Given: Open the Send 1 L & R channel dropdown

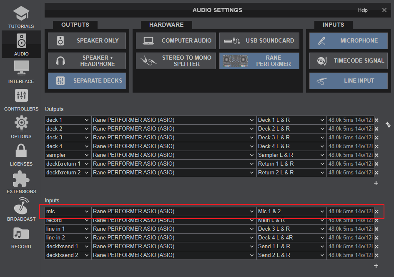Looking at the screenshot, I should tap(291, 247).
